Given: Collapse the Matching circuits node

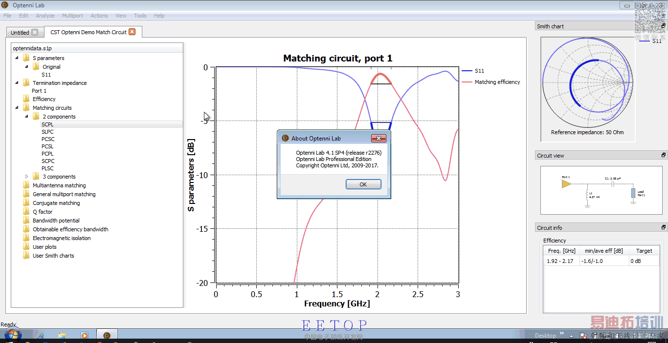Looking at the screenshot, I should tap(17, 108).
